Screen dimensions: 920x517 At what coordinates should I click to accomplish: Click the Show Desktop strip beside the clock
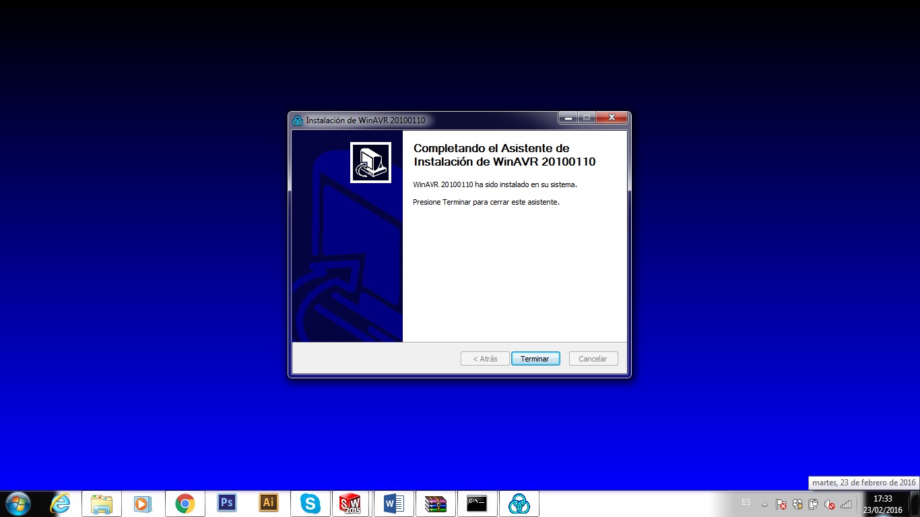[x=915, y=504]
